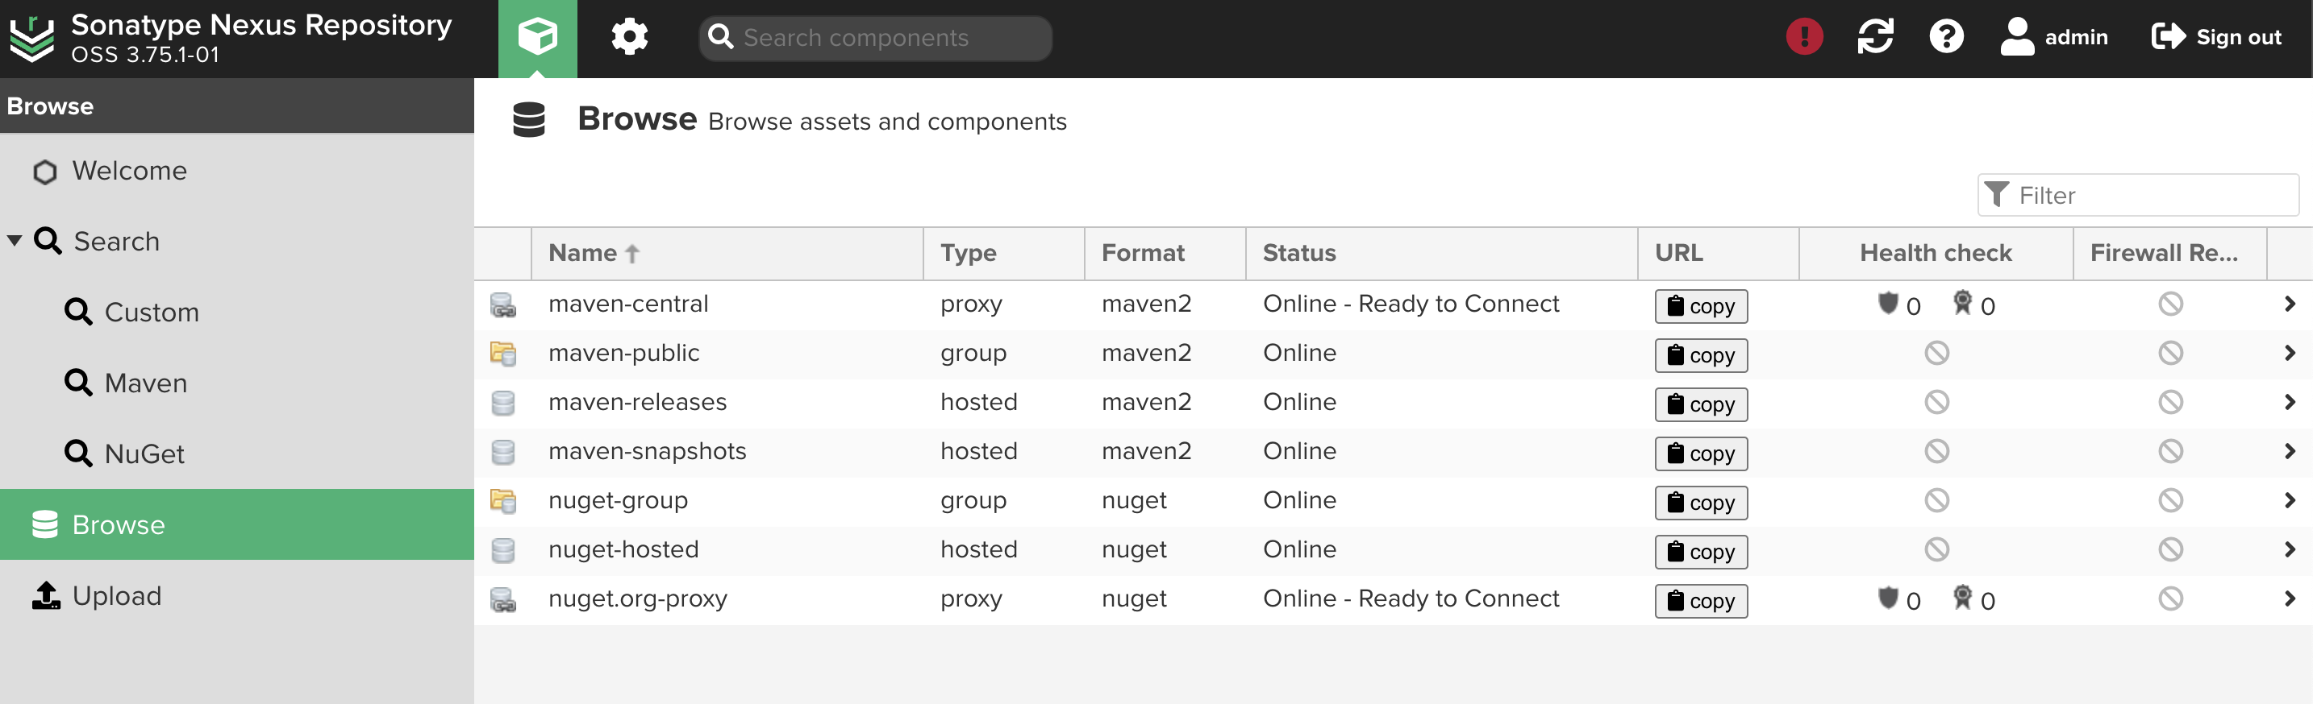Click the maven-central proxy repository icon

click(502, 305)
